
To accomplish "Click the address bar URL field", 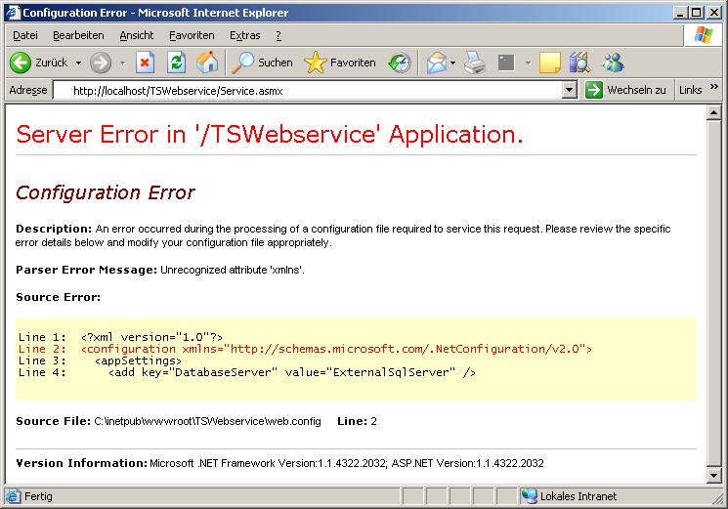I will [x=313, y=90].
